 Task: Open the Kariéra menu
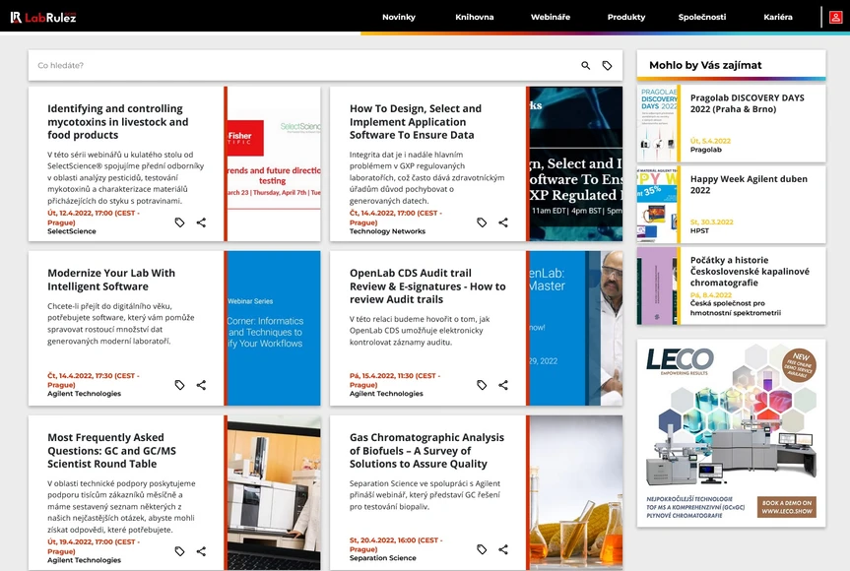(x=778, y=17)
